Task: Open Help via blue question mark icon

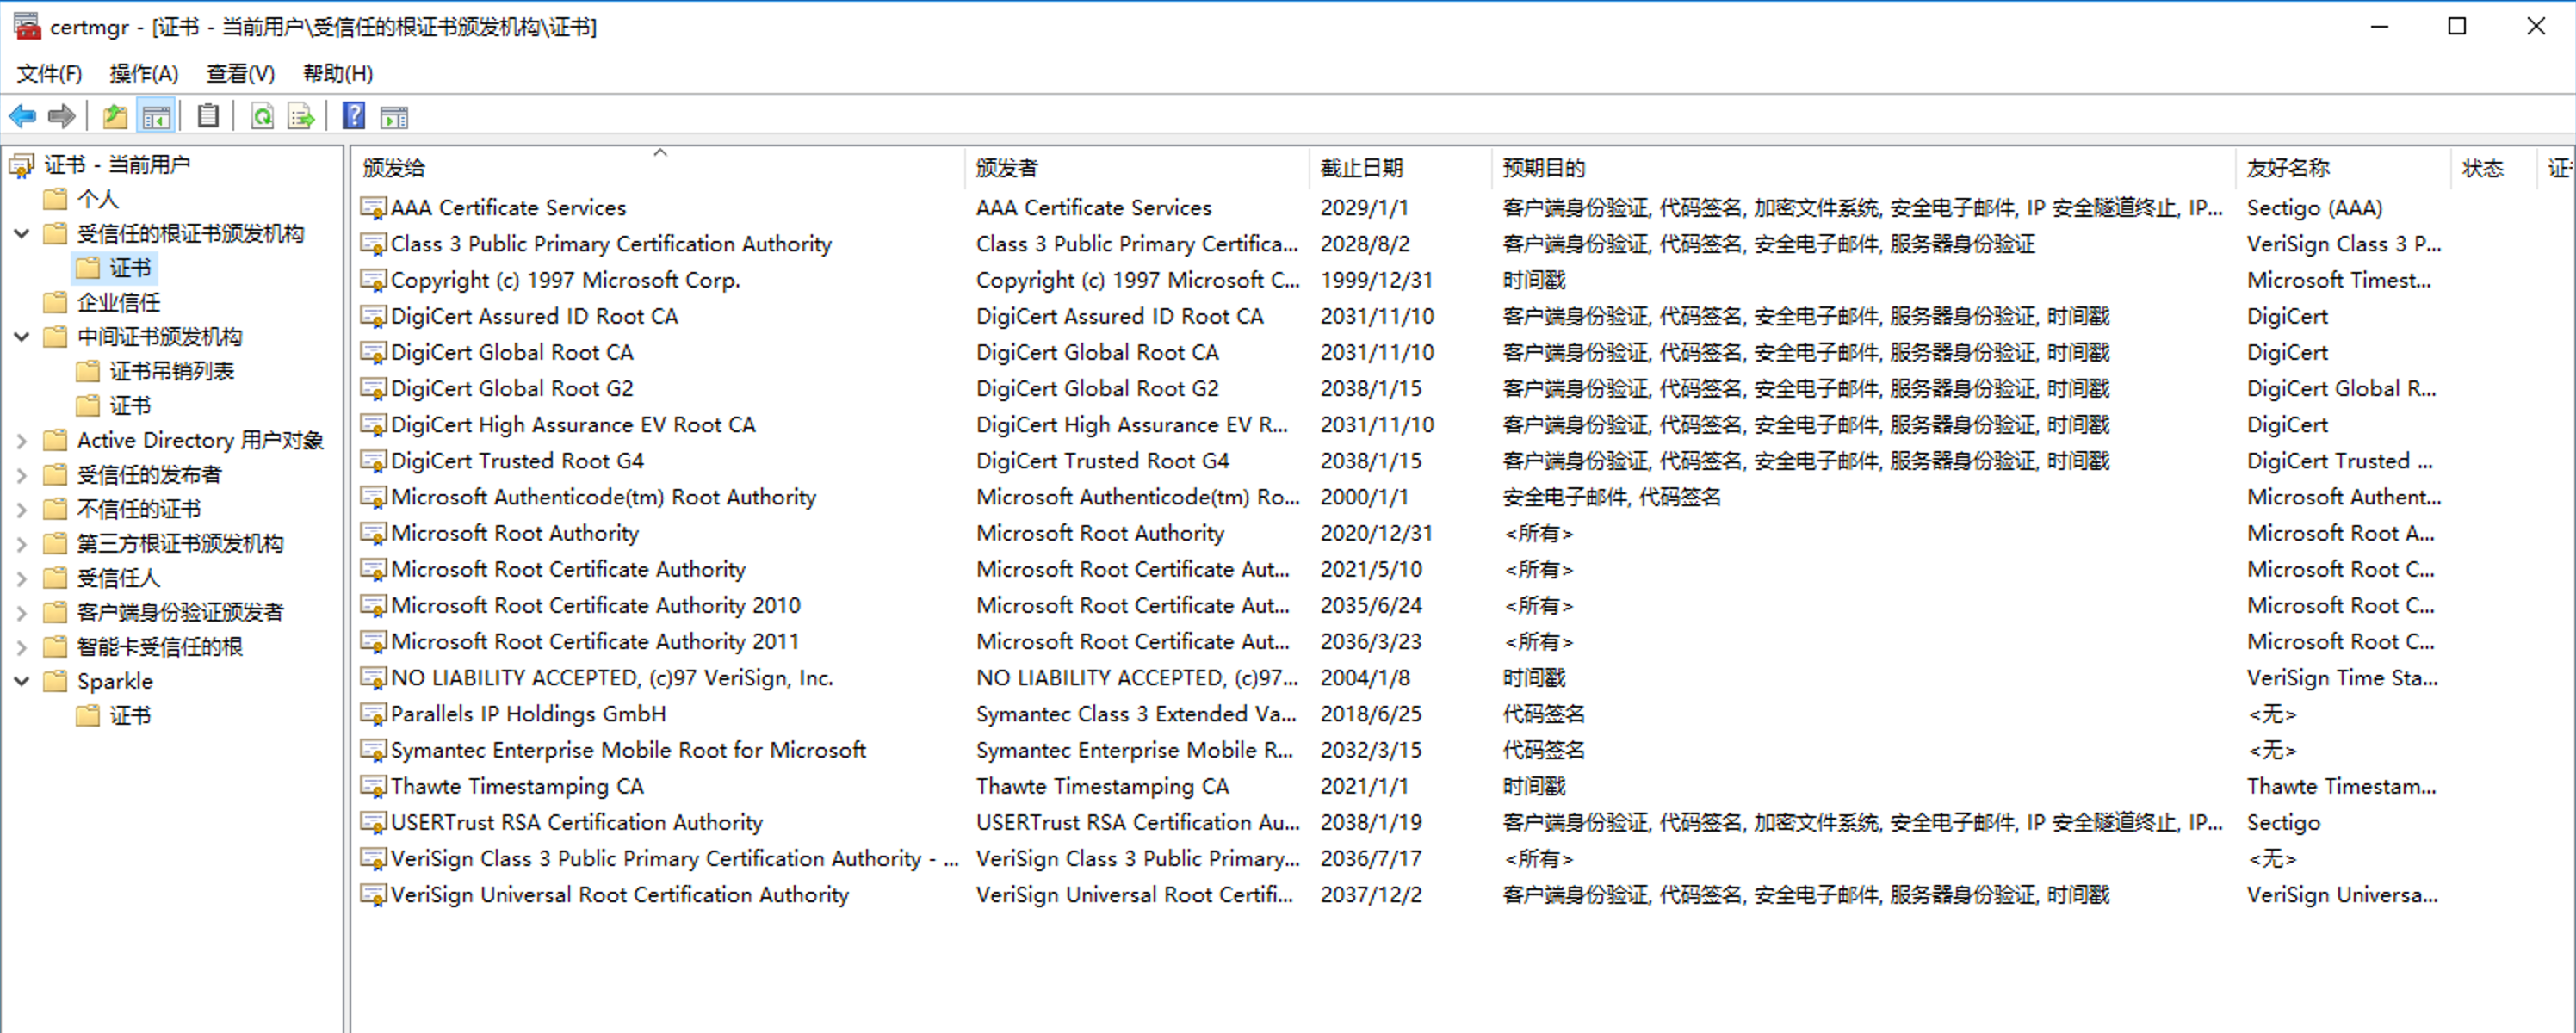Action: click(x=353, y=116)
